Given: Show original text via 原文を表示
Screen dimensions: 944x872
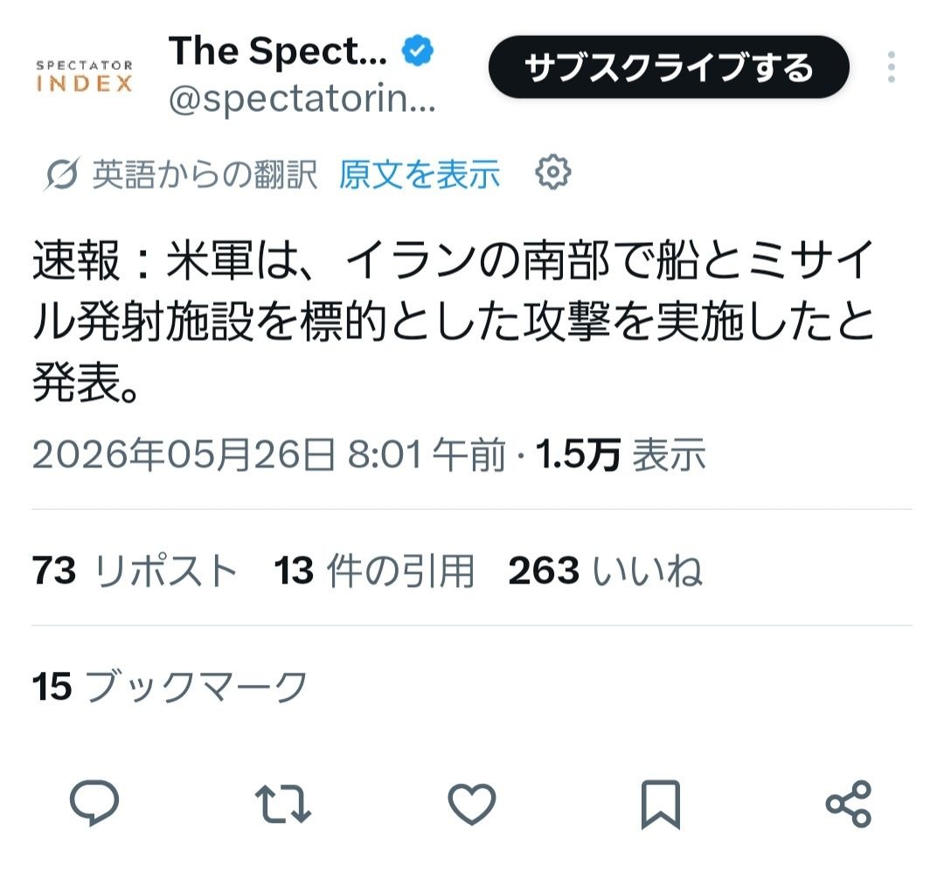Looking at the screenshot, I should (420, 175).
